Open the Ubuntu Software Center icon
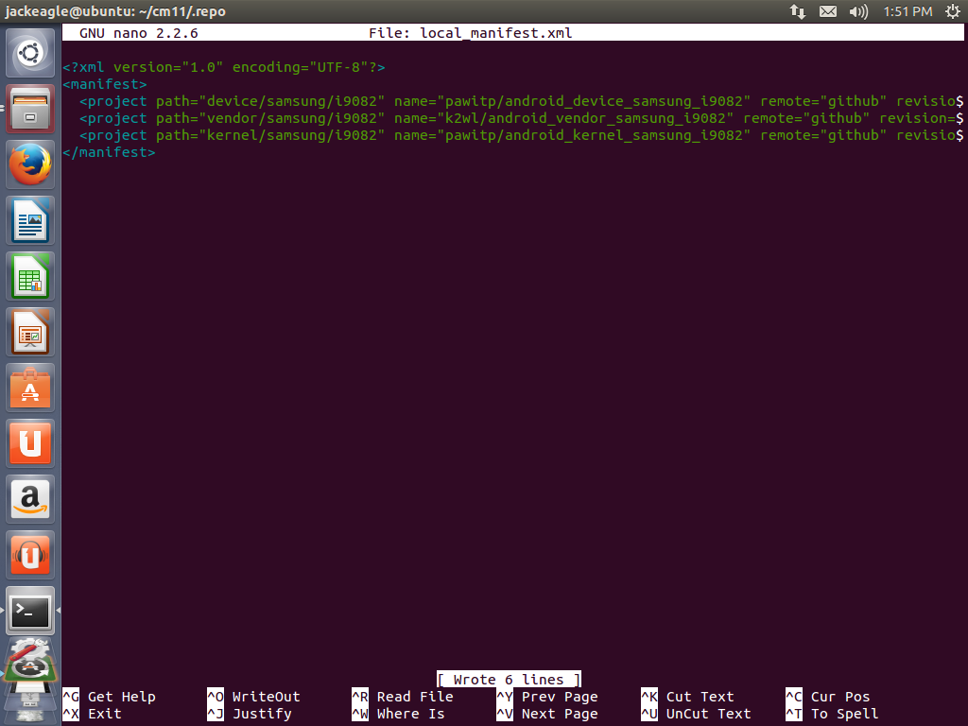 [x=30, y=388]
